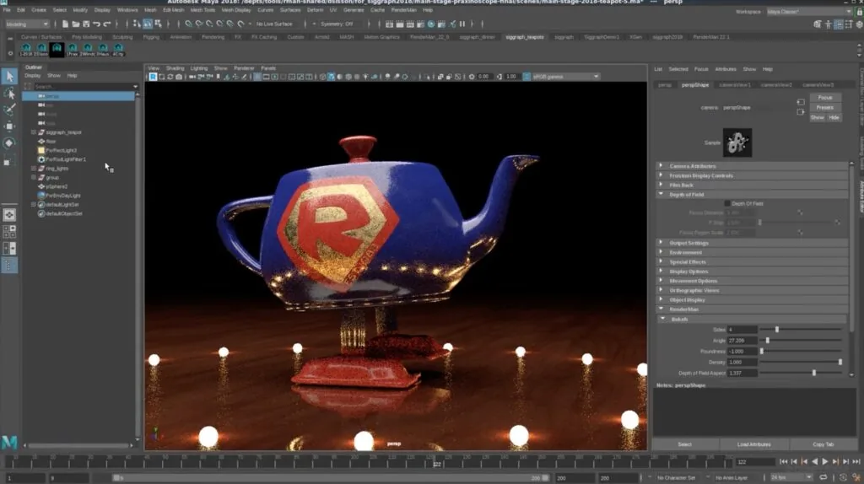
Task: Click the Open Scene folder icon
Action: [x=75, y=24]
